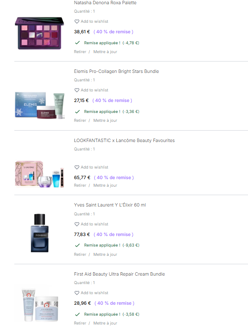This screenshot has width=248, height=330.
Task: Select Mettre à jour for Elemis bundle
Action: pos(105,121)
